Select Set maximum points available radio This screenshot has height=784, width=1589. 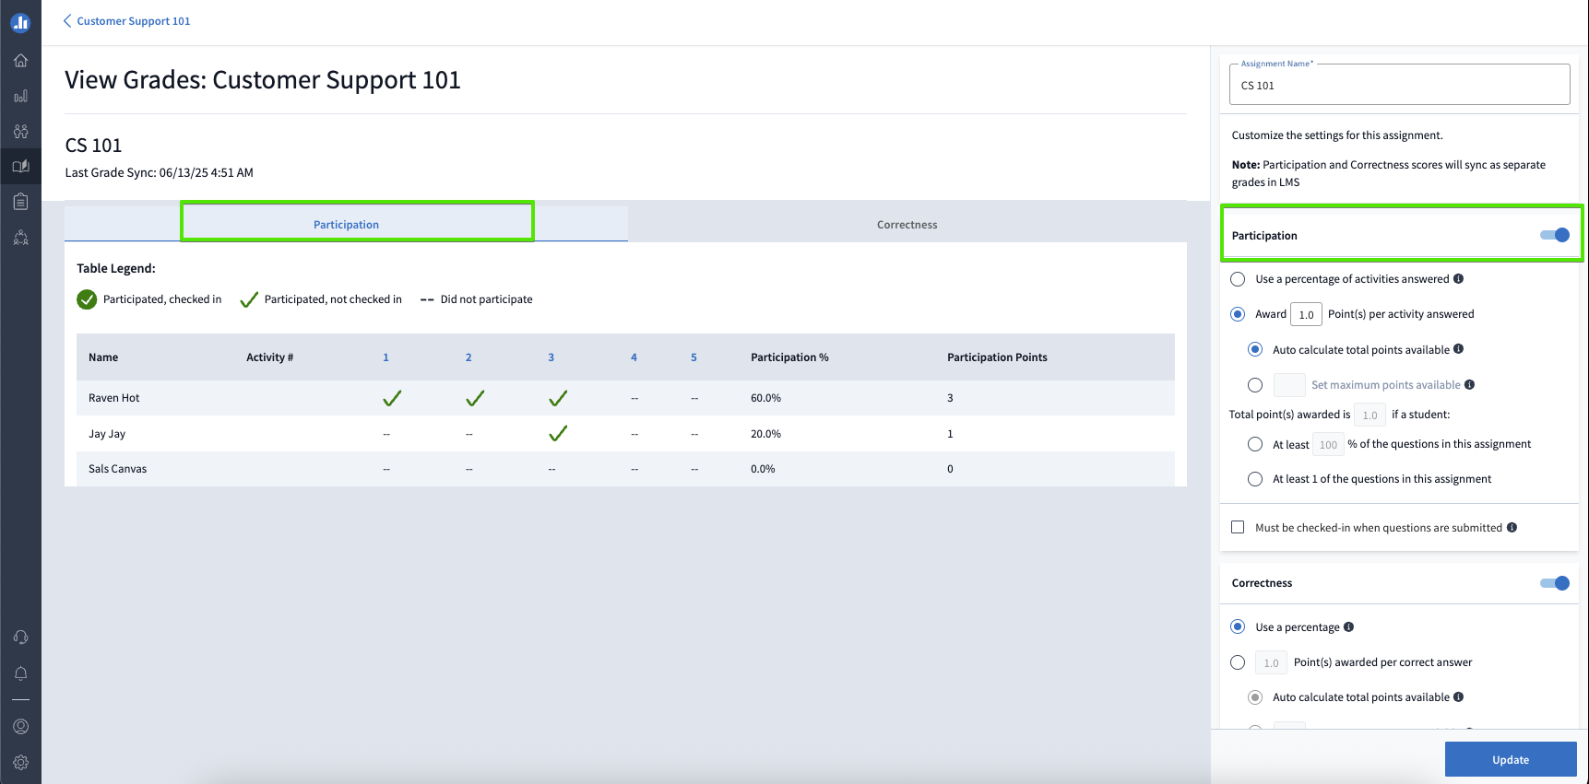pos(1255,385)
